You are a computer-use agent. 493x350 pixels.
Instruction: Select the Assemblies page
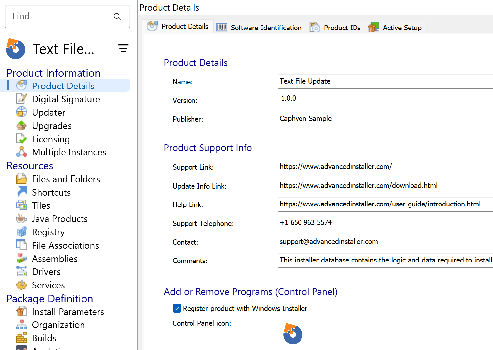(55, 259)
